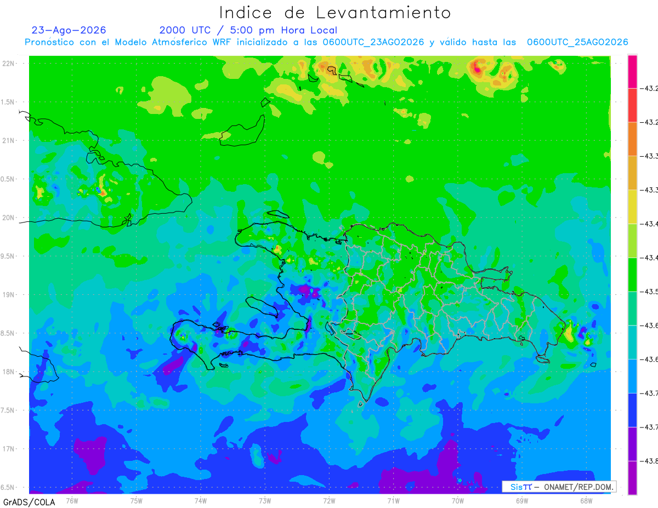Click the "68W" longitude label
This screenshot has width=658, height=508.
(x=586, y=501)
